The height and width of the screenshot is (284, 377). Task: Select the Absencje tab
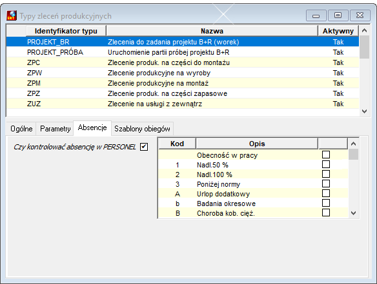point(92,128)
